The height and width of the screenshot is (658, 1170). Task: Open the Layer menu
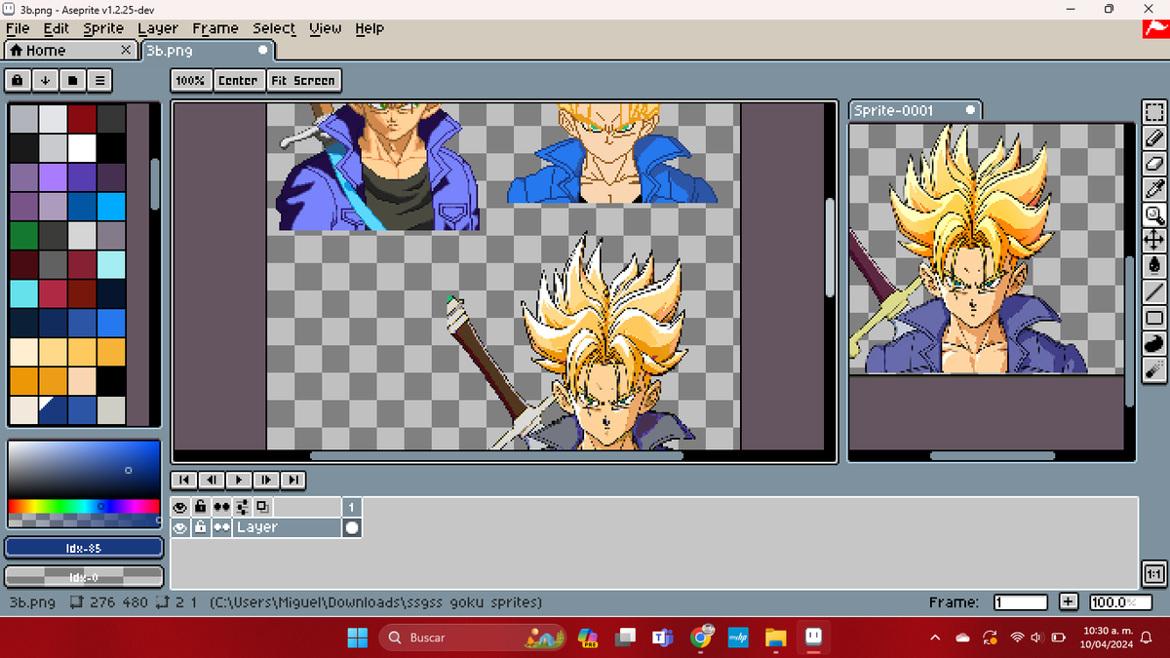click(158, 28)
